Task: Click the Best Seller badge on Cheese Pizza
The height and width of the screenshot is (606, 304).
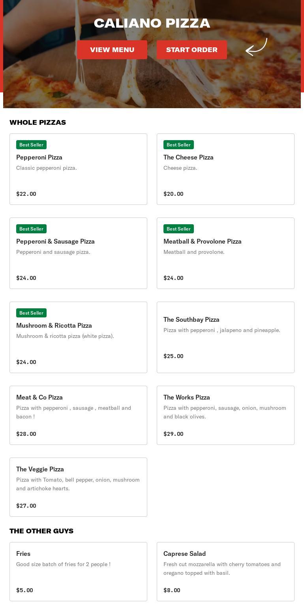Action: (178, 145)
